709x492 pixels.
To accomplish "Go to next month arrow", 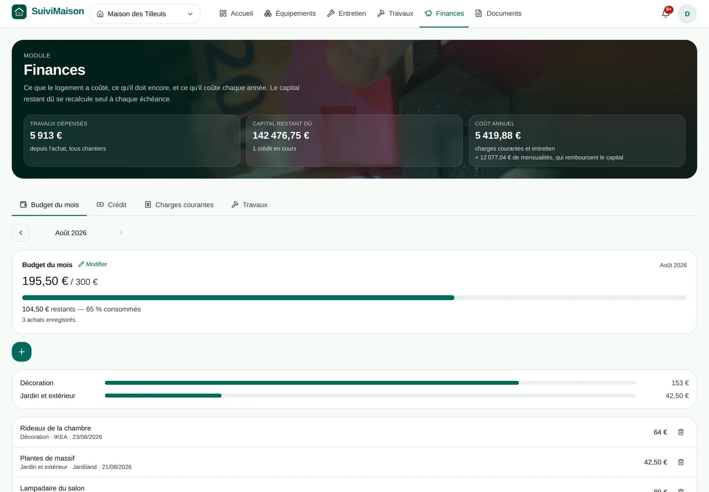I will click(x=121, y=232).
